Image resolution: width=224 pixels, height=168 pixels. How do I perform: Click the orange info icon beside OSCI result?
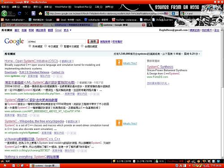(x=119, y=62)
